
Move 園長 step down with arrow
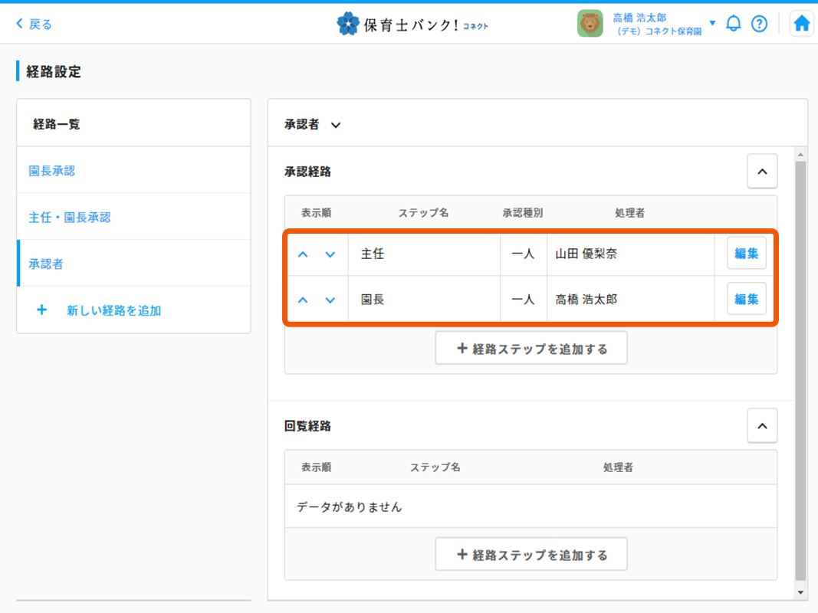pos(330,300)
